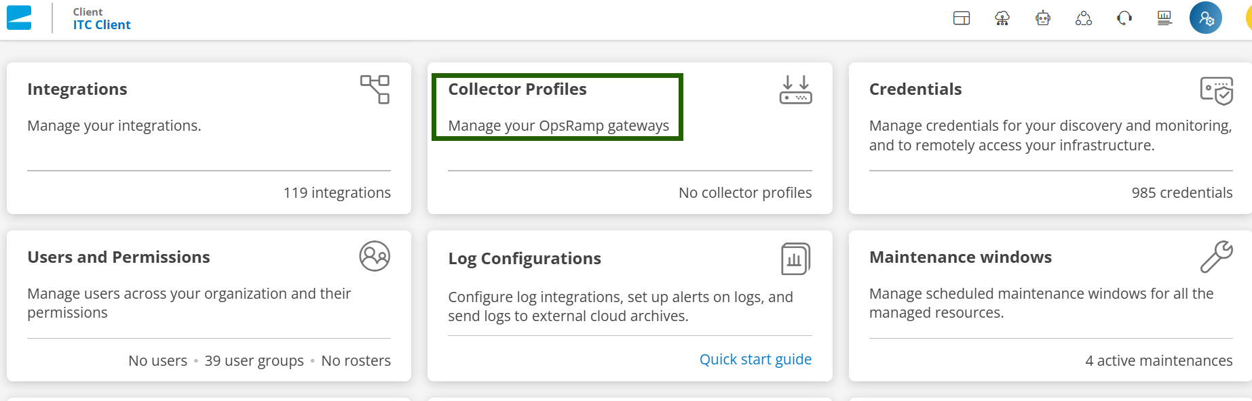Viewport: 1252px width, 401px height.
Task: Click the cloud infrastructure network icon
Action: 1002,18
